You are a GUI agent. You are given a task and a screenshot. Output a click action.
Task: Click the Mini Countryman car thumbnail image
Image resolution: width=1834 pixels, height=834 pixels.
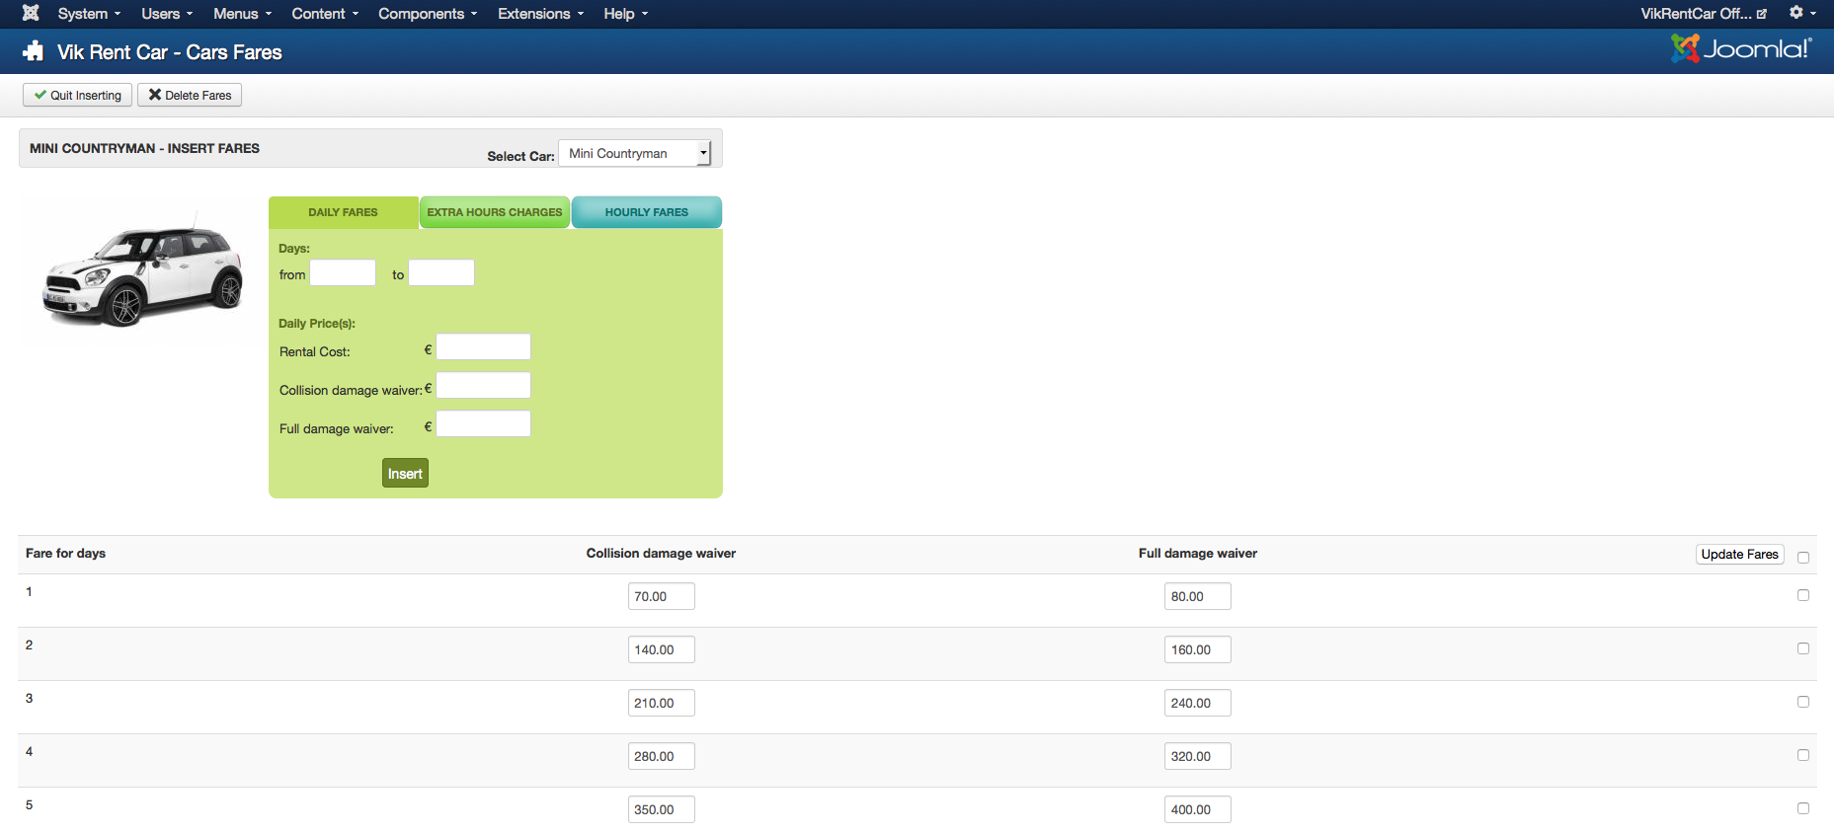[142, 271]
